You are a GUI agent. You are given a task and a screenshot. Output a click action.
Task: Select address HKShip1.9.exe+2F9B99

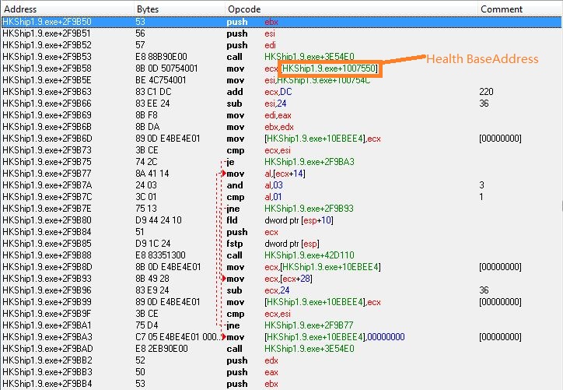coord(47,302)
